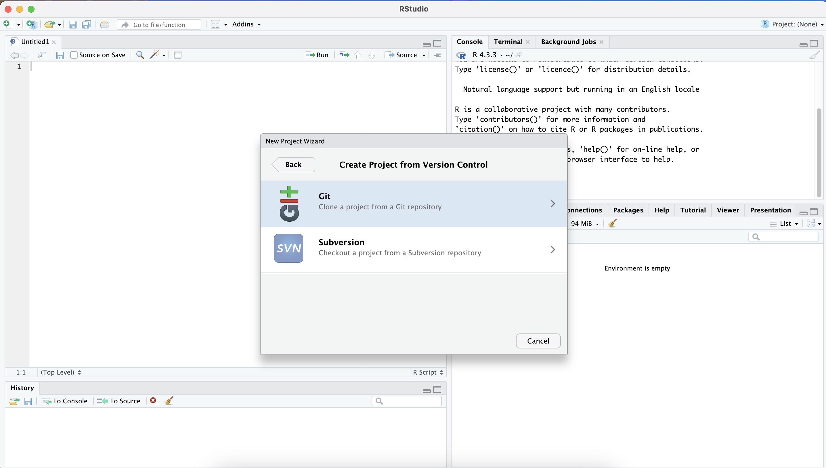Click the New File plus icon
This screenshot has width=826, height=468.
pos(7,24)
